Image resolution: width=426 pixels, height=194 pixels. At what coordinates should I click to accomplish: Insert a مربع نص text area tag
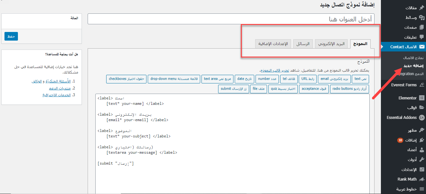click(217, 79)
